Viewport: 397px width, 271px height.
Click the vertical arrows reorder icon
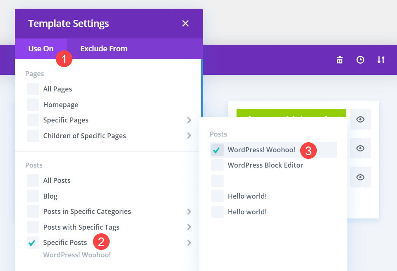(381, 60)
